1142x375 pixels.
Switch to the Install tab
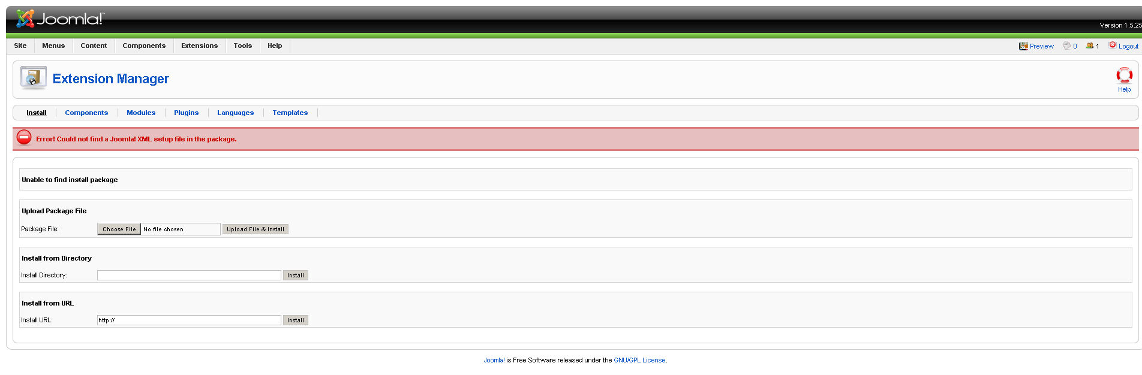(37, 113)
